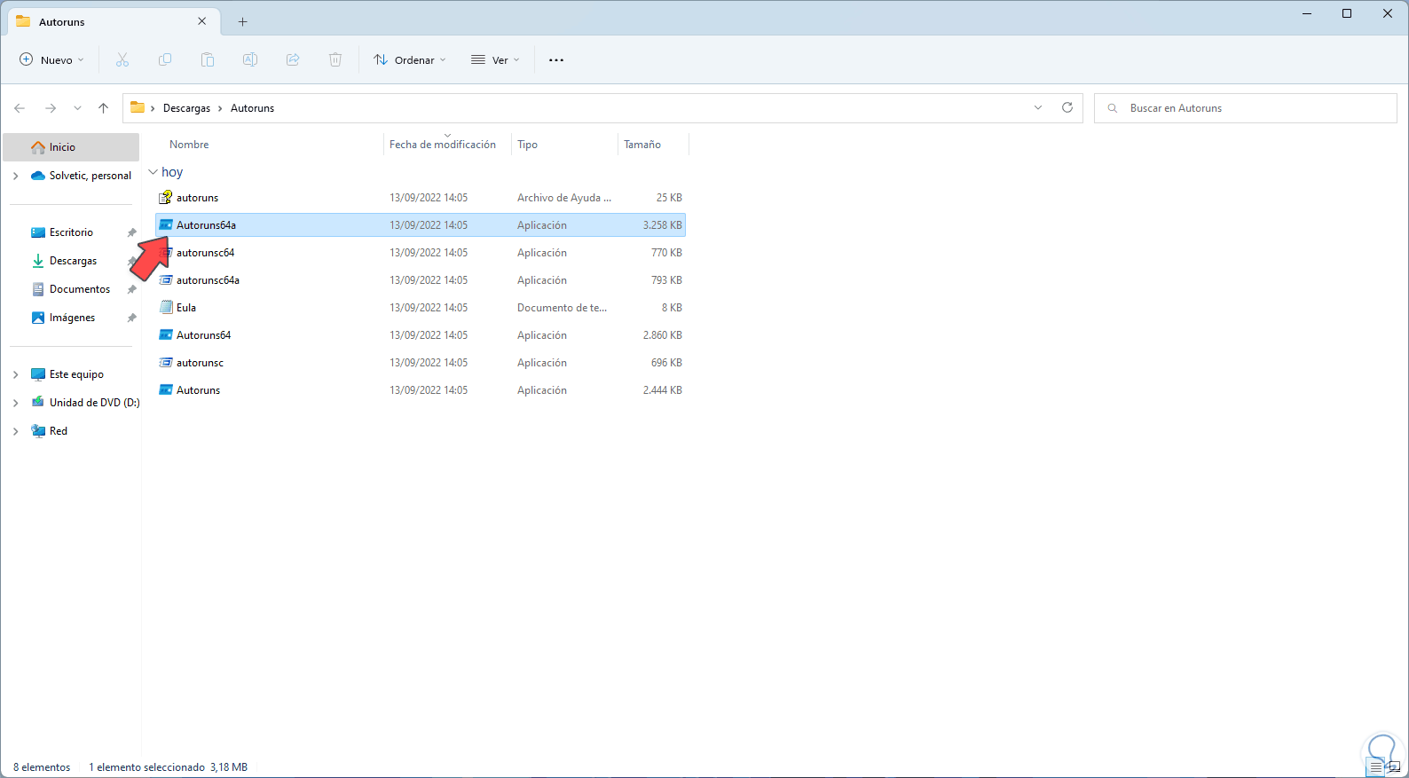This screenshot has width=1409, height=778.
Task: Click the folder icon in address bar
Action: coord(138,107)
